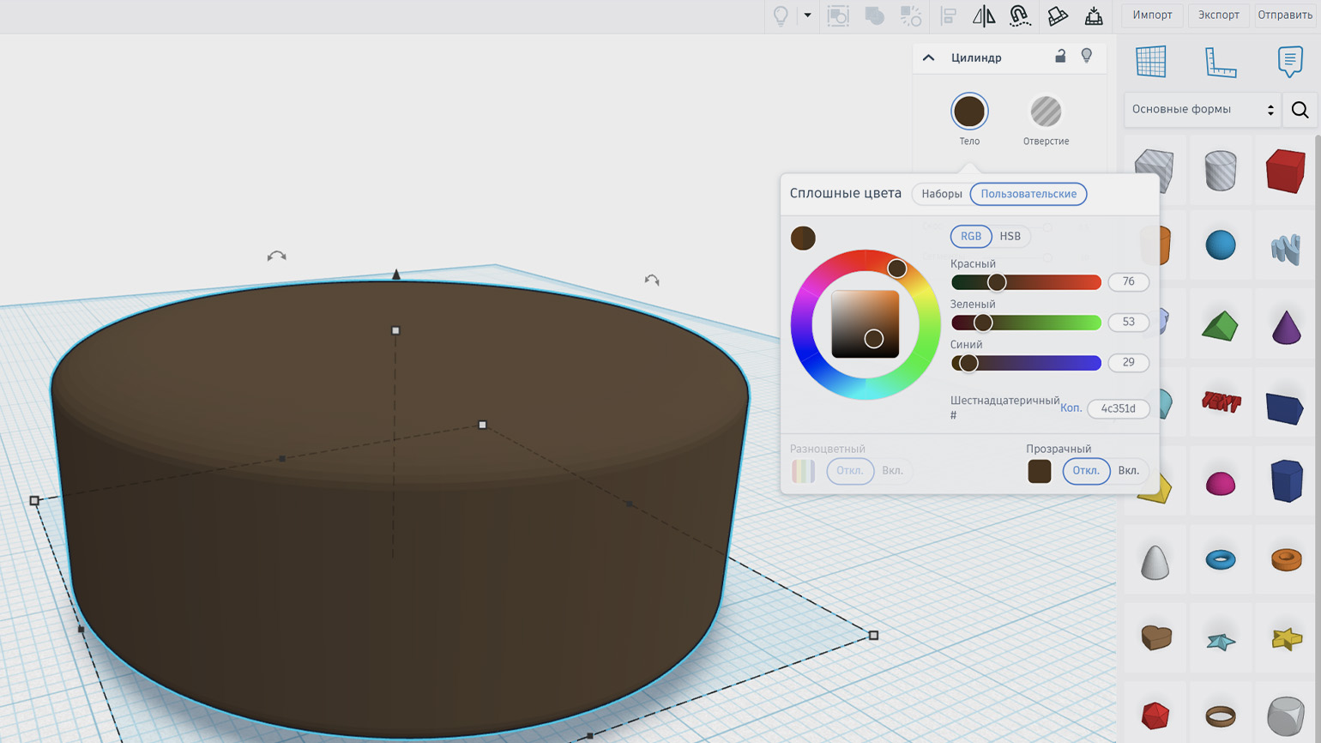
Task: Open the Workplane tool
Action: (1150, 62)
